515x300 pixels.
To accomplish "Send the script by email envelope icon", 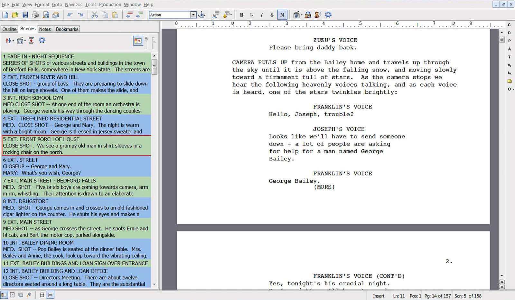I will [x=56, y=15].
